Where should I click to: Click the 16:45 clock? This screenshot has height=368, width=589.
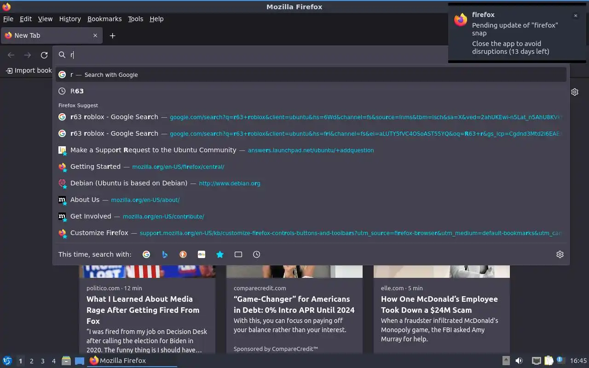point(578,361)
